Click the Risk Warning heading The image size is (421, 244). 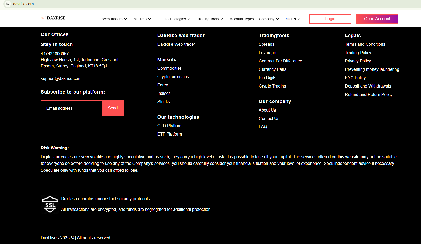(x=55, y=148)
